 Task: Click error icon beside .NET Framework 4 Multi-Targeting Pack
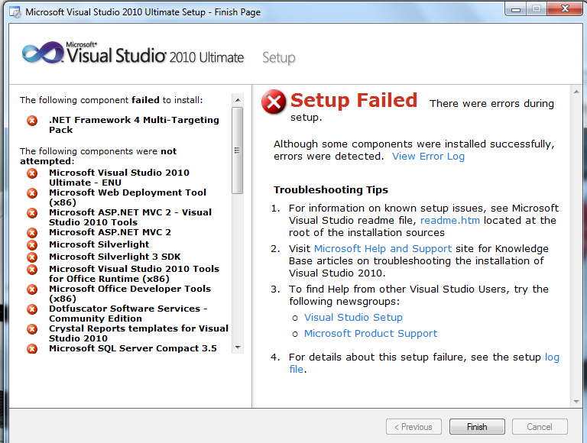32,121
